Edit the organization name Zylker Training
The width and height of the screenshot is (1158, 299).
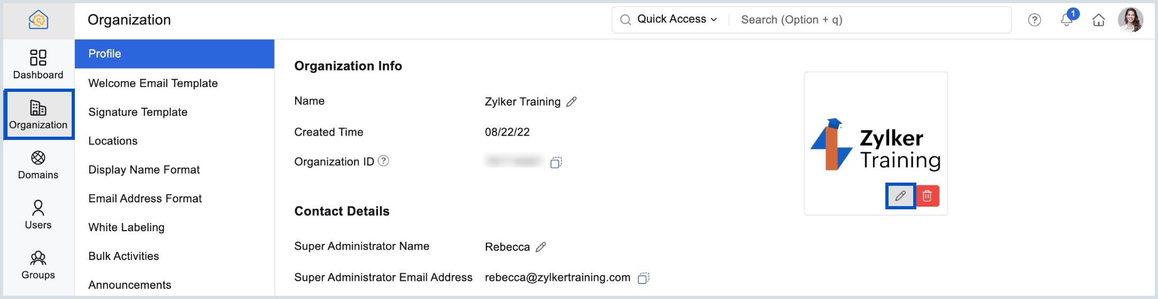pyautogui.click(x=572, y=101)
